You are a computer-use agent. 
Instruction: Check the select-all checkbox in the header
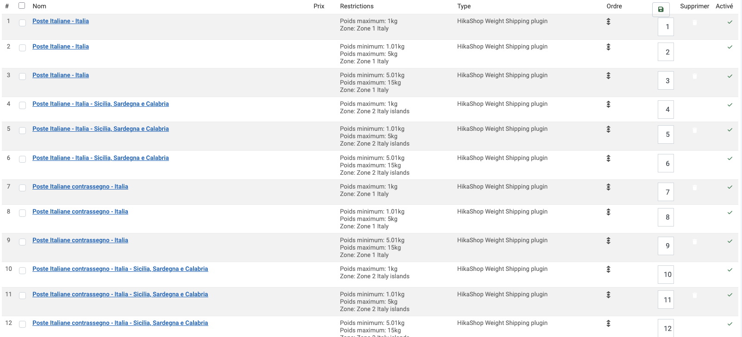click(x=22, y=6)
